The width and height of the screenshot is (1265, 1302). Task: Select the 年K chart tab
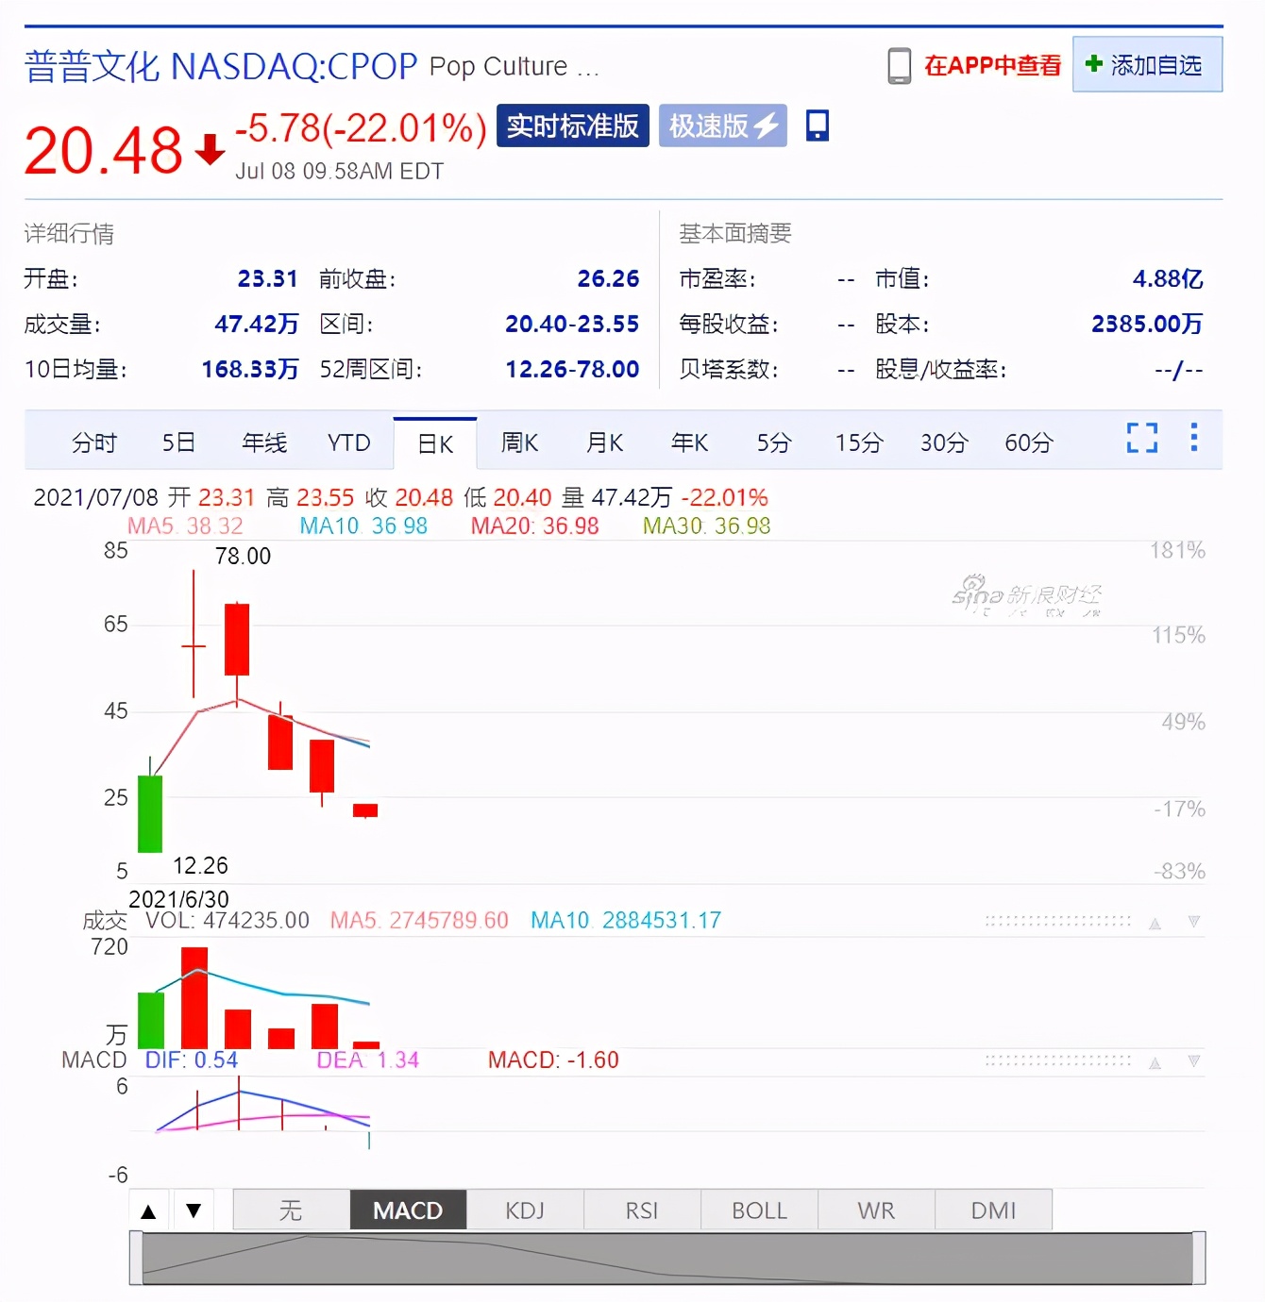(689, 442)
